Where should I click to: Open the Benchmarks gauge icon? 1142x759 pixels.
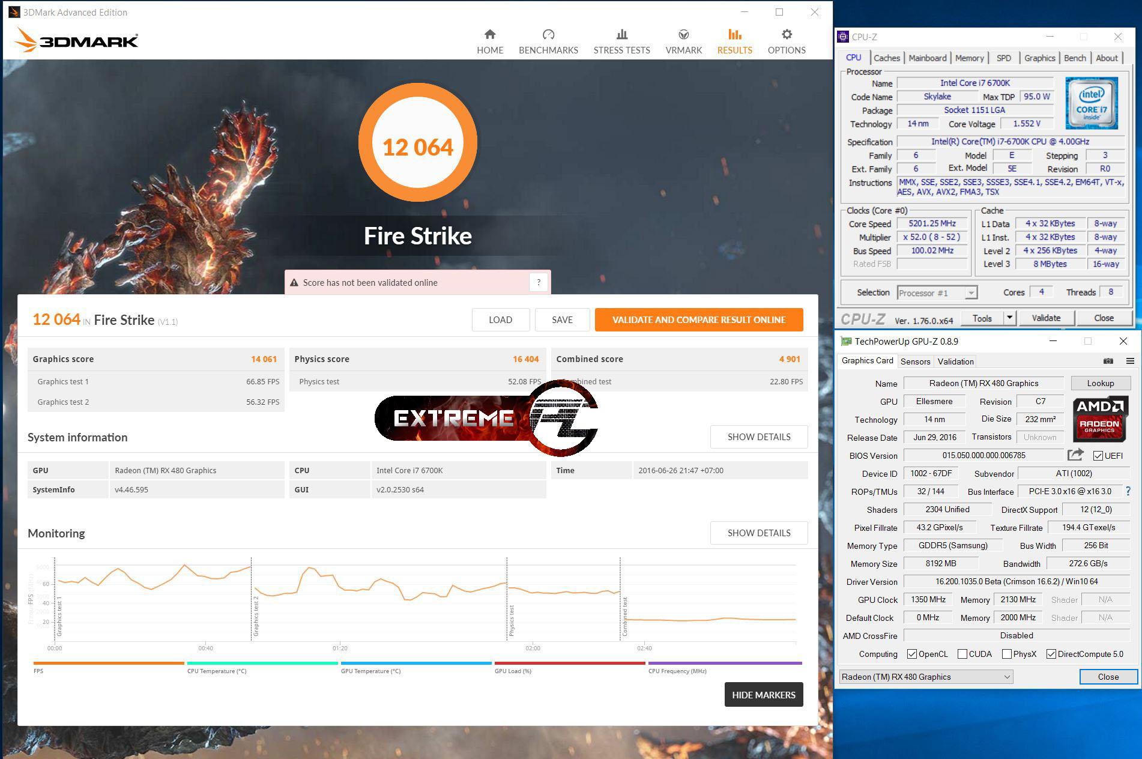(x=548, y=35)
